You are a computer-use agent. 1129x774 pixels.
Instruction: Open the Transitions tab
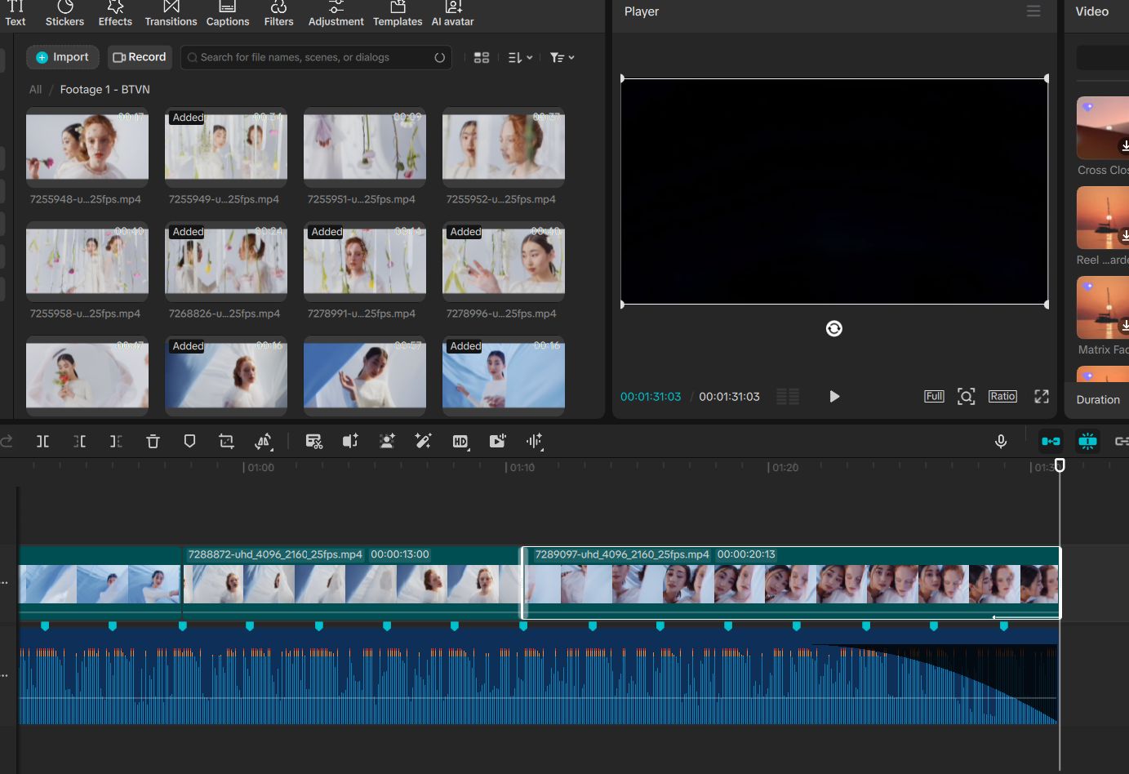click(x=171, y=14)
